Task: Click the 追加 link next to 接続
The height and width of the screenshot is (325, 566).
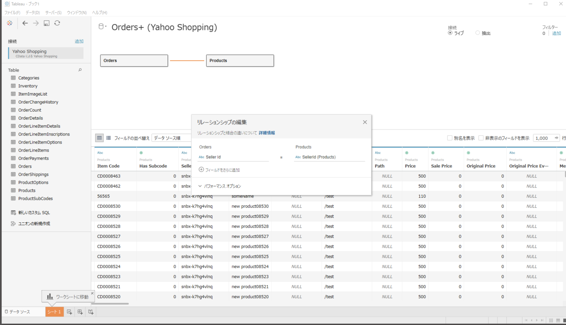Action: [79, 41]
